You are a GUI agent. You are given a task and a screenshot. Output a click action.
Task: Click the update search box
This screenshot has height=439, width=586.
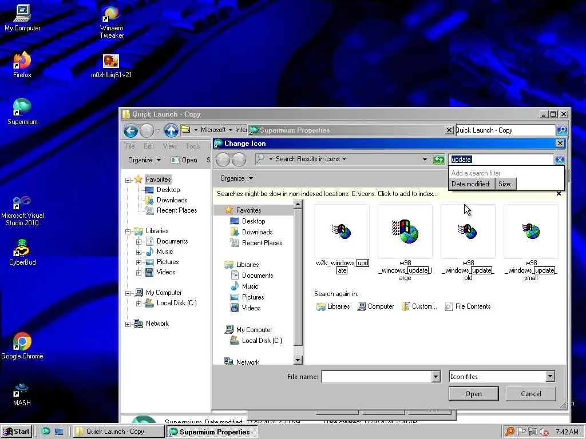pos(501,159)
